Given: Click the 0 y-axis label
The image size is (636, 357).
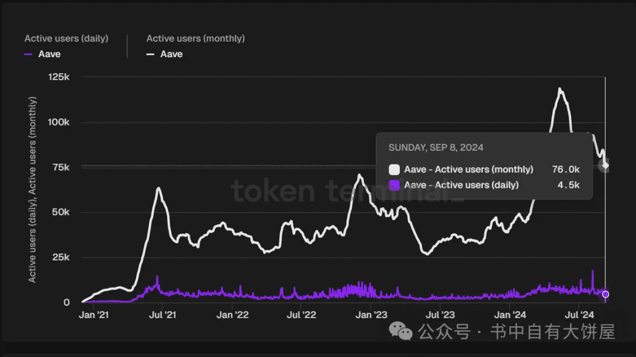Looking at the screenshot, I should (67, 302).
